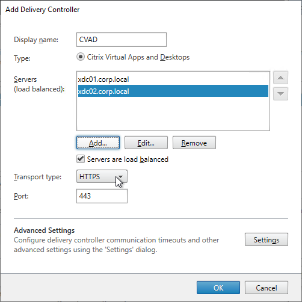Click the Port input field
The height and width of the screenshot is (302, 302).
pos(102,196)
